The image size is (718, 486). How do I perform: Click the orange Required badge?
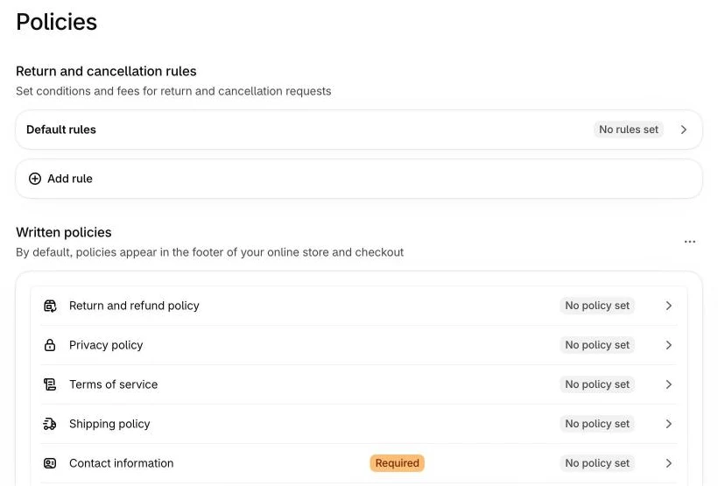[397, 463]
